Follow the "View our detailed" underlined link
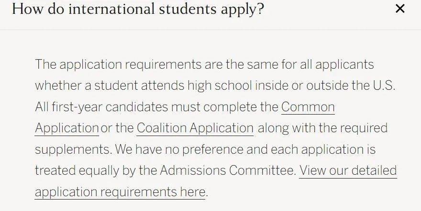Image resolution: width=421 pixels, height=211 pixels. 348,170
